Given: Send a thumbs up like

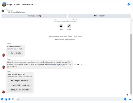Looking at the screenshot, I should click(x=130, y=99).
